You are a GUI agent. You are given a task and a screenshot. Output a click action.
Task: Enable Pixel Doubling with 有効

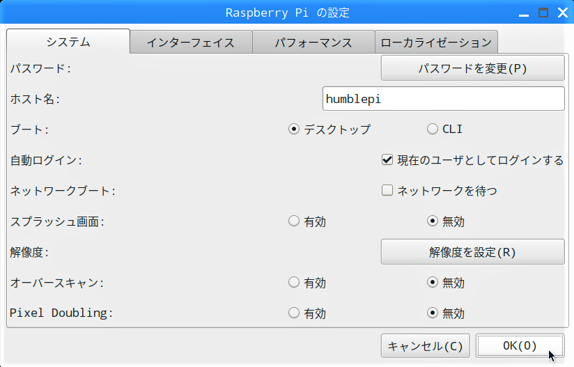pos(307,313)
